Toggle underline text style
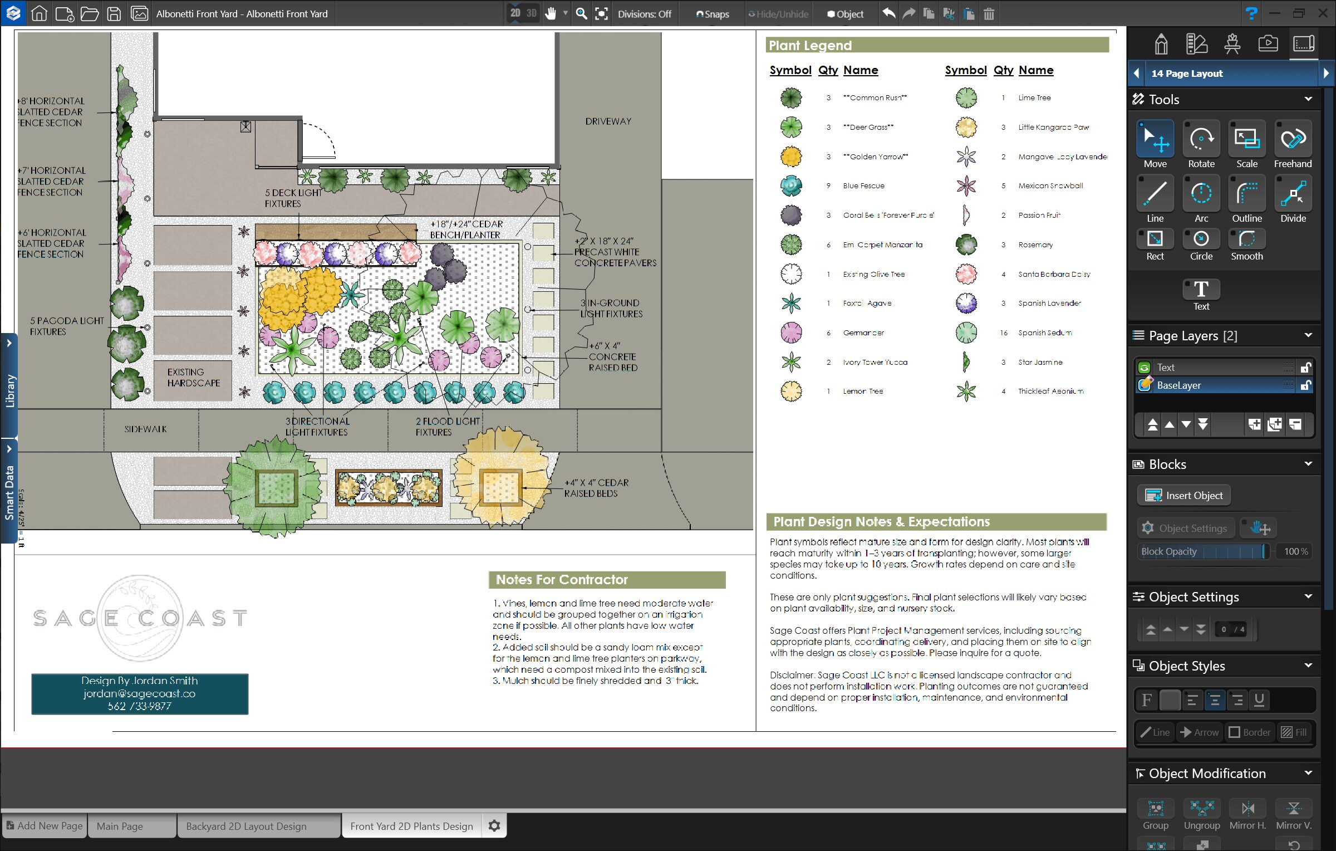This screenshot has width=1336, height=851. click(x=1259, y=700)
